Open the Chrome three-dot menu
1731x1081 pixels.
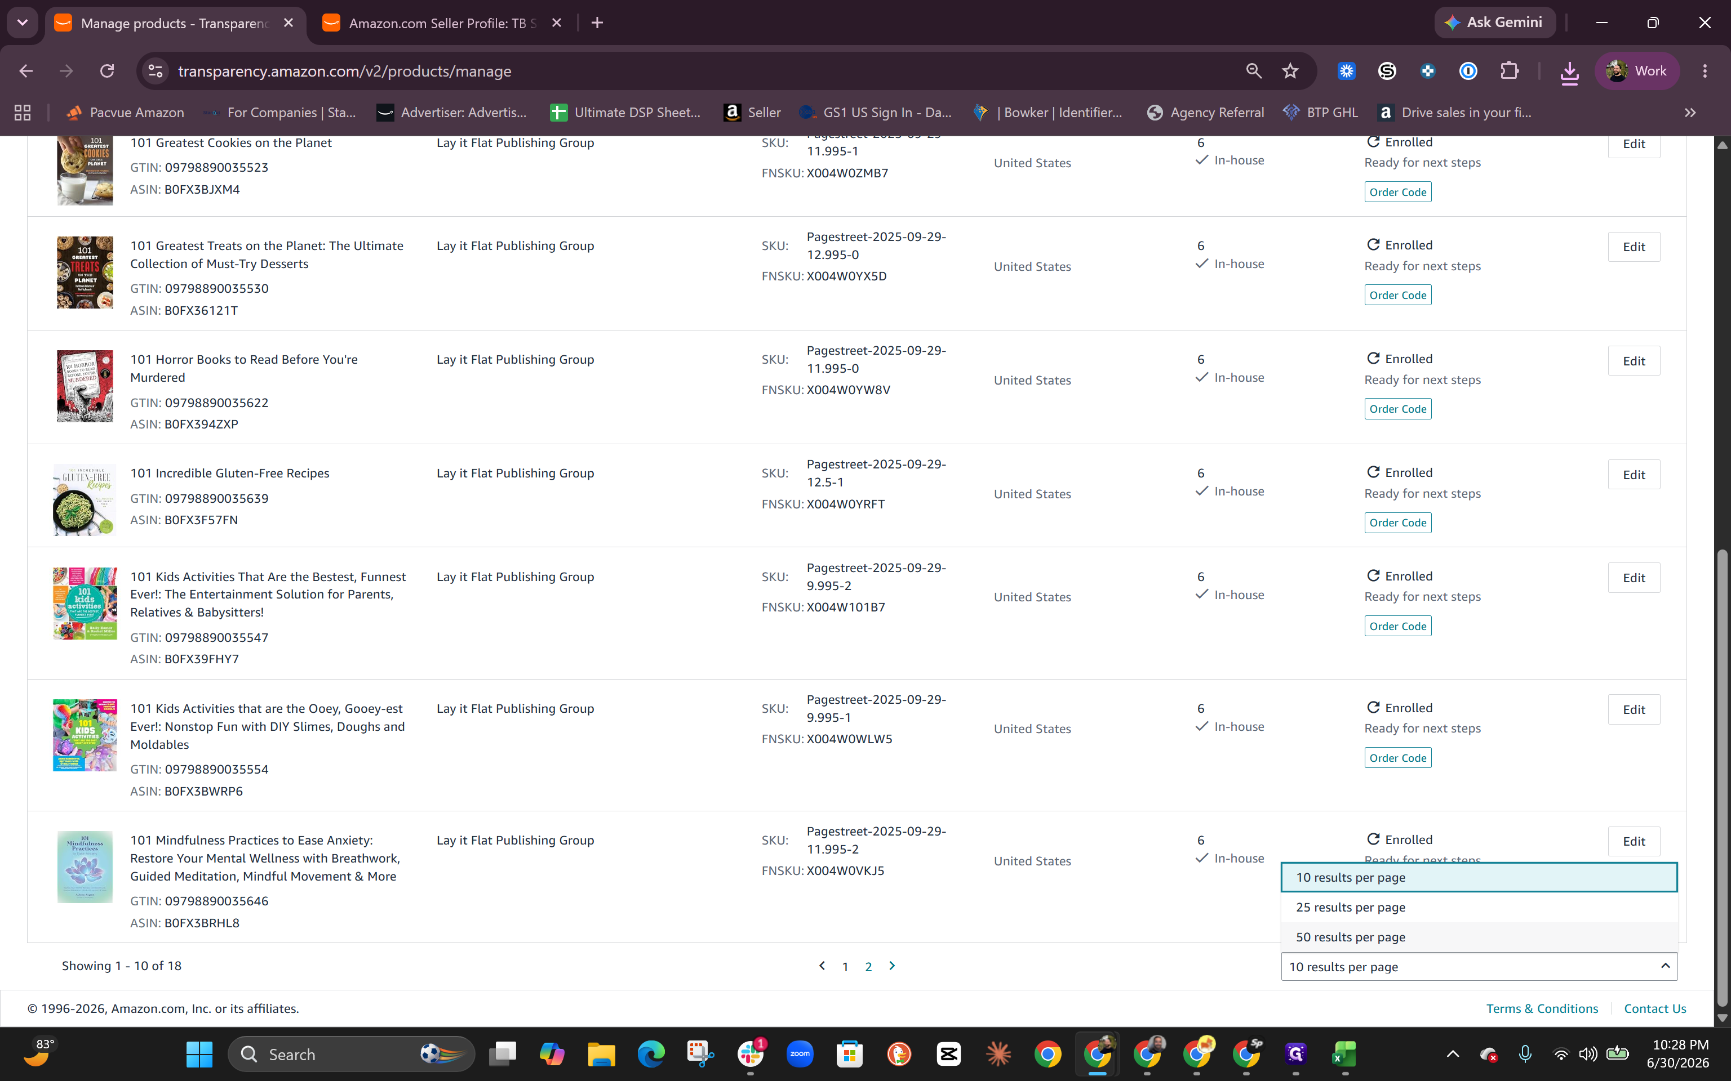point(1705,71)
